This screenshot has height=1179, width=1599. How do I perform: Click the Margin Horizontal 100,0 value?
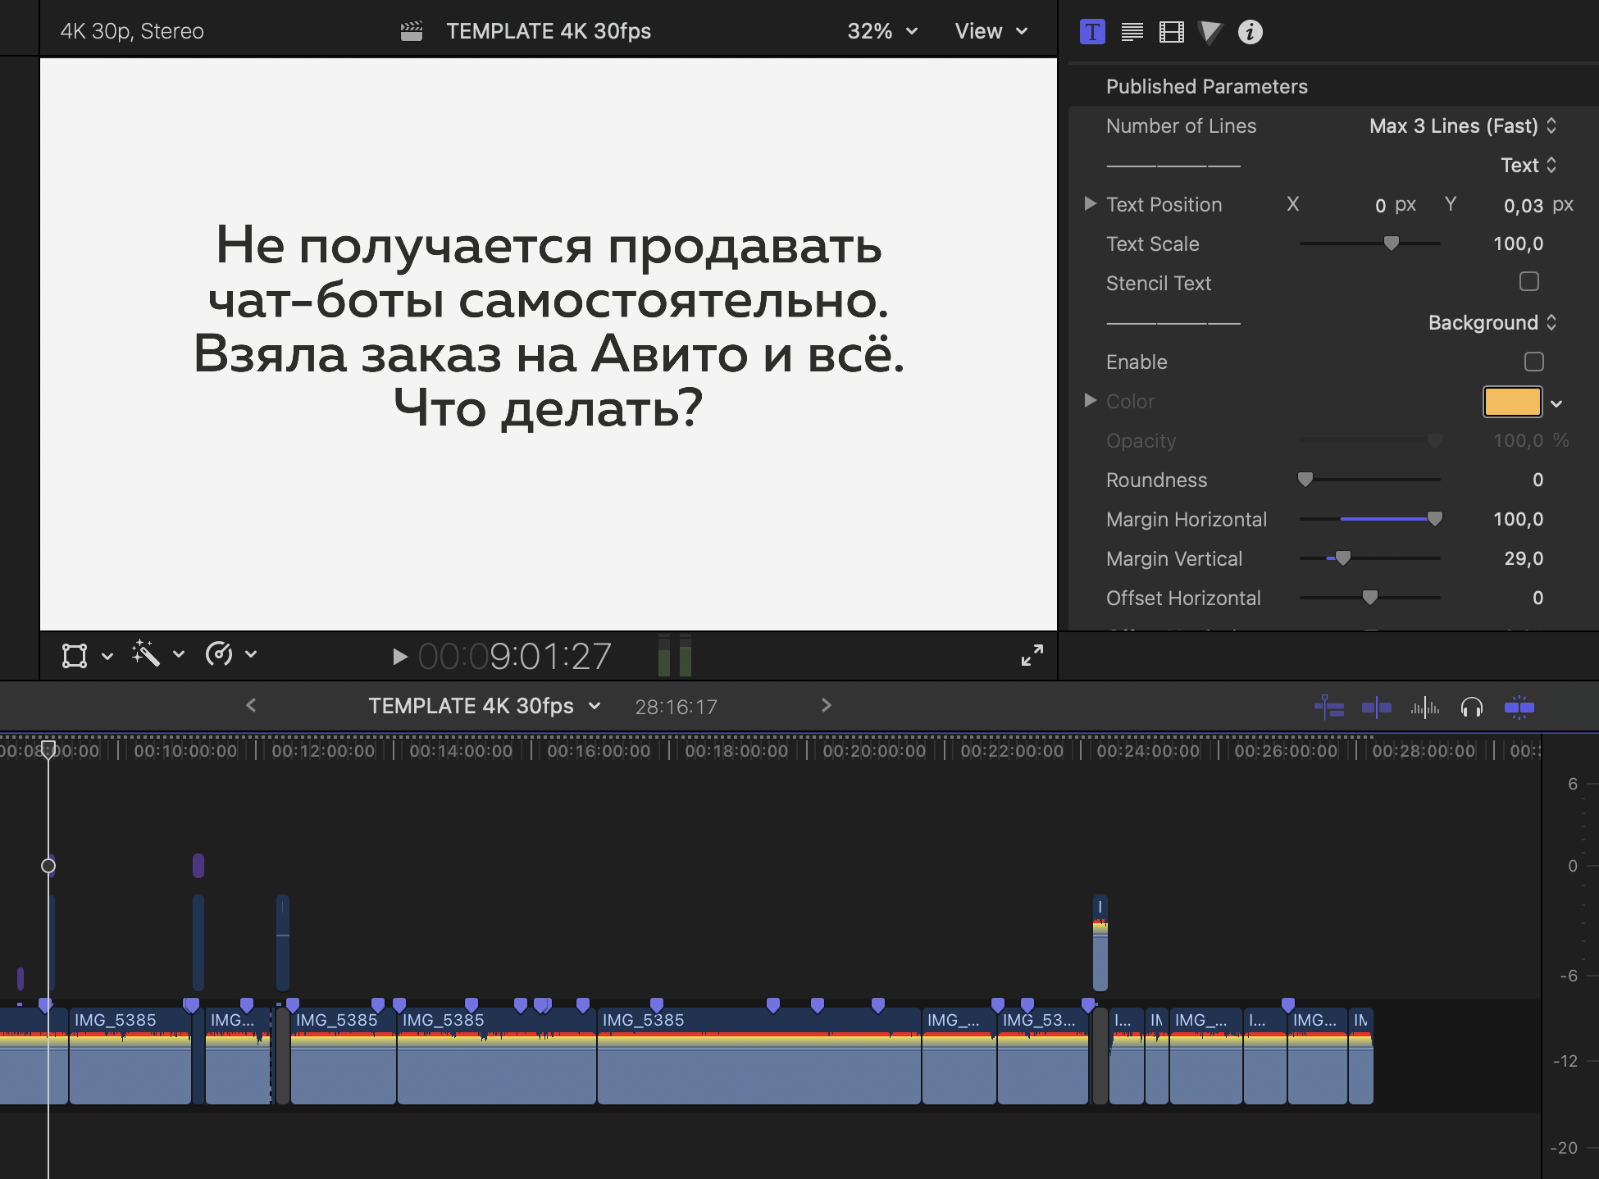[x=1518, y=520]
